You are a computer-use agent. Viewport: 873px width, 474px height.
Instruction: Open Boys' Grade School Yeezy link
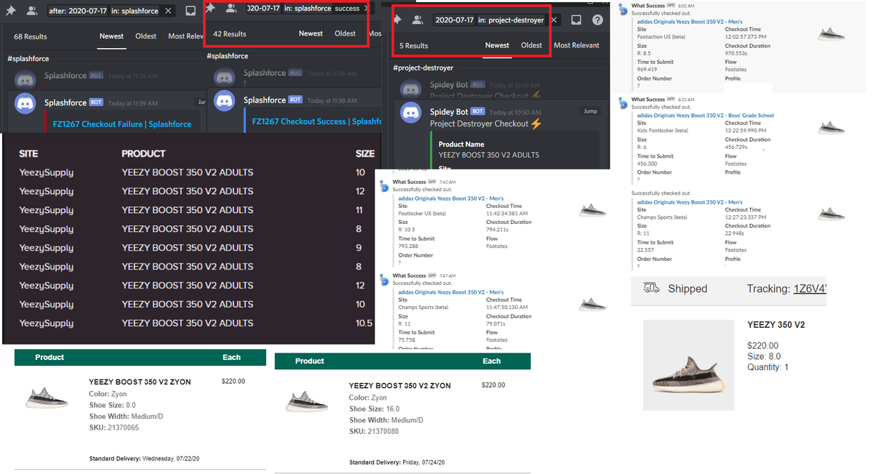coord(706,116)
